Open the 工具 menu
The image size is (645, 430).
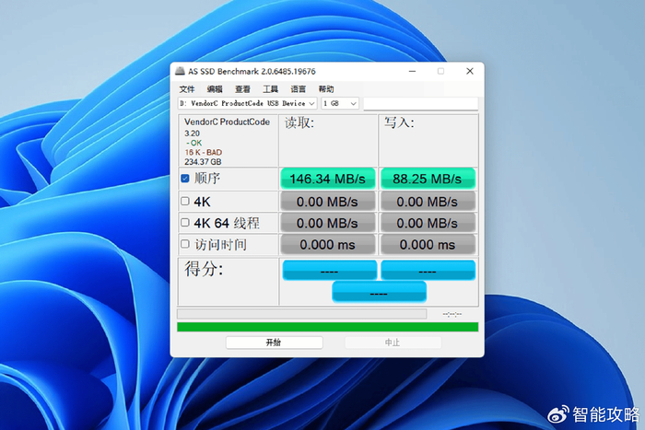tap(270, 89)
